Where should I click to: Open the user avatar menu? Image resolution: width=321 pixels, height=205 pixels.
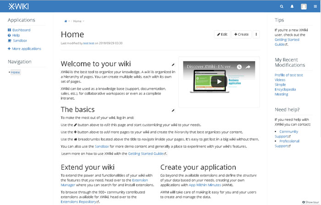[x=304, y=6]
